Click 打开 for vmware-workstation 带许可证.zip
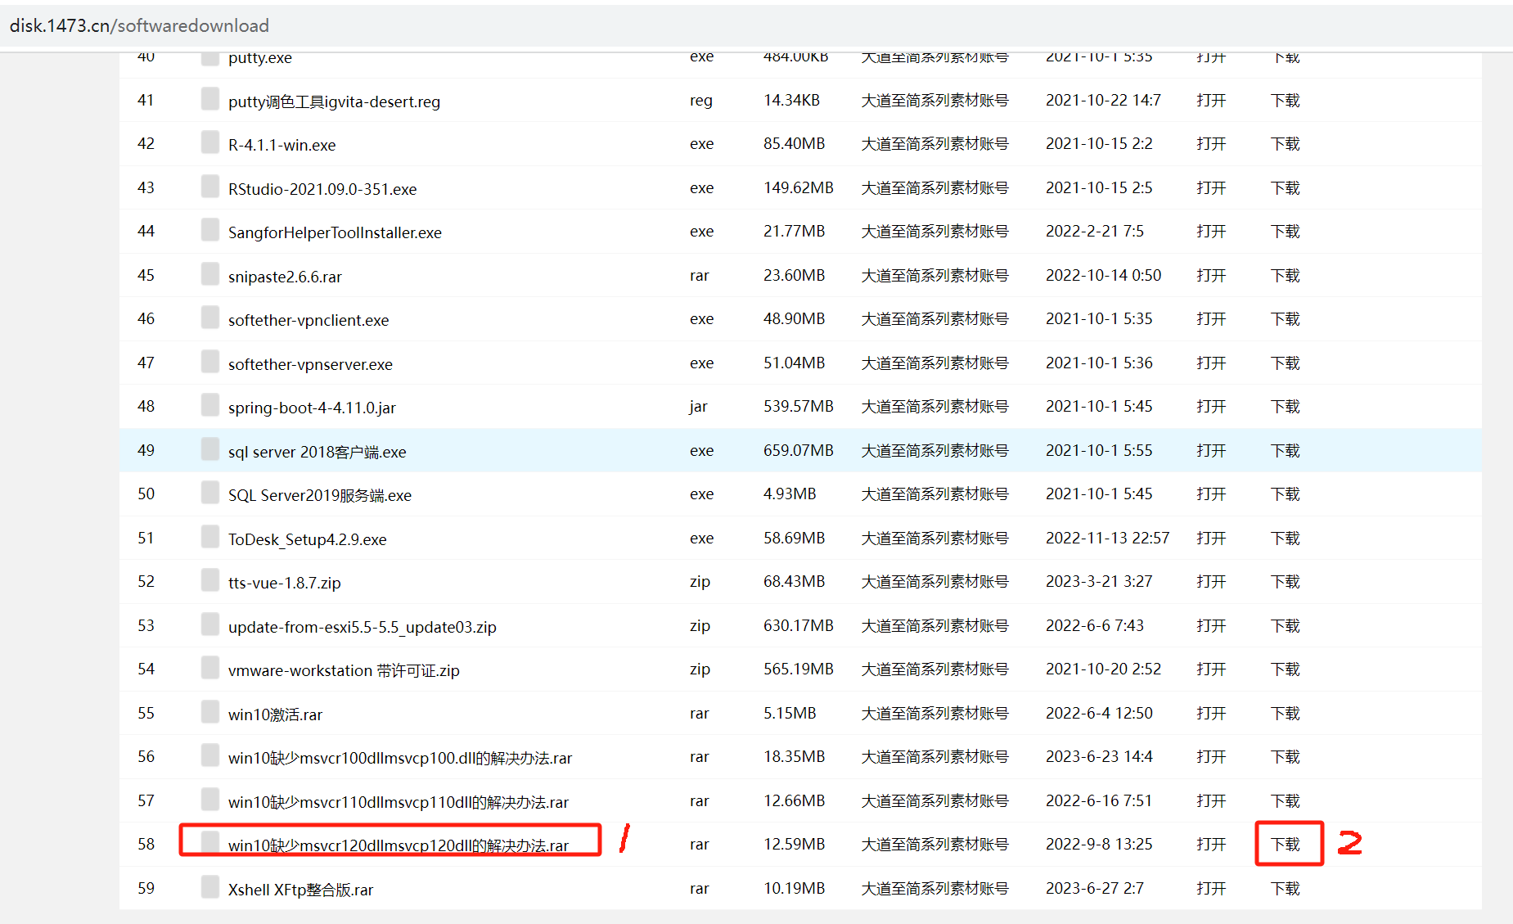Screen dimensions: 1513x924 point(1211,669)
